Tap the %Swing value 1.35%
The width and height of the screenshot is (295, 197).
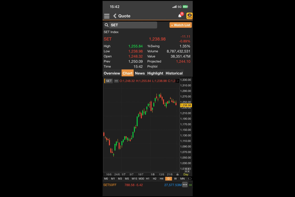coord(185,46)
